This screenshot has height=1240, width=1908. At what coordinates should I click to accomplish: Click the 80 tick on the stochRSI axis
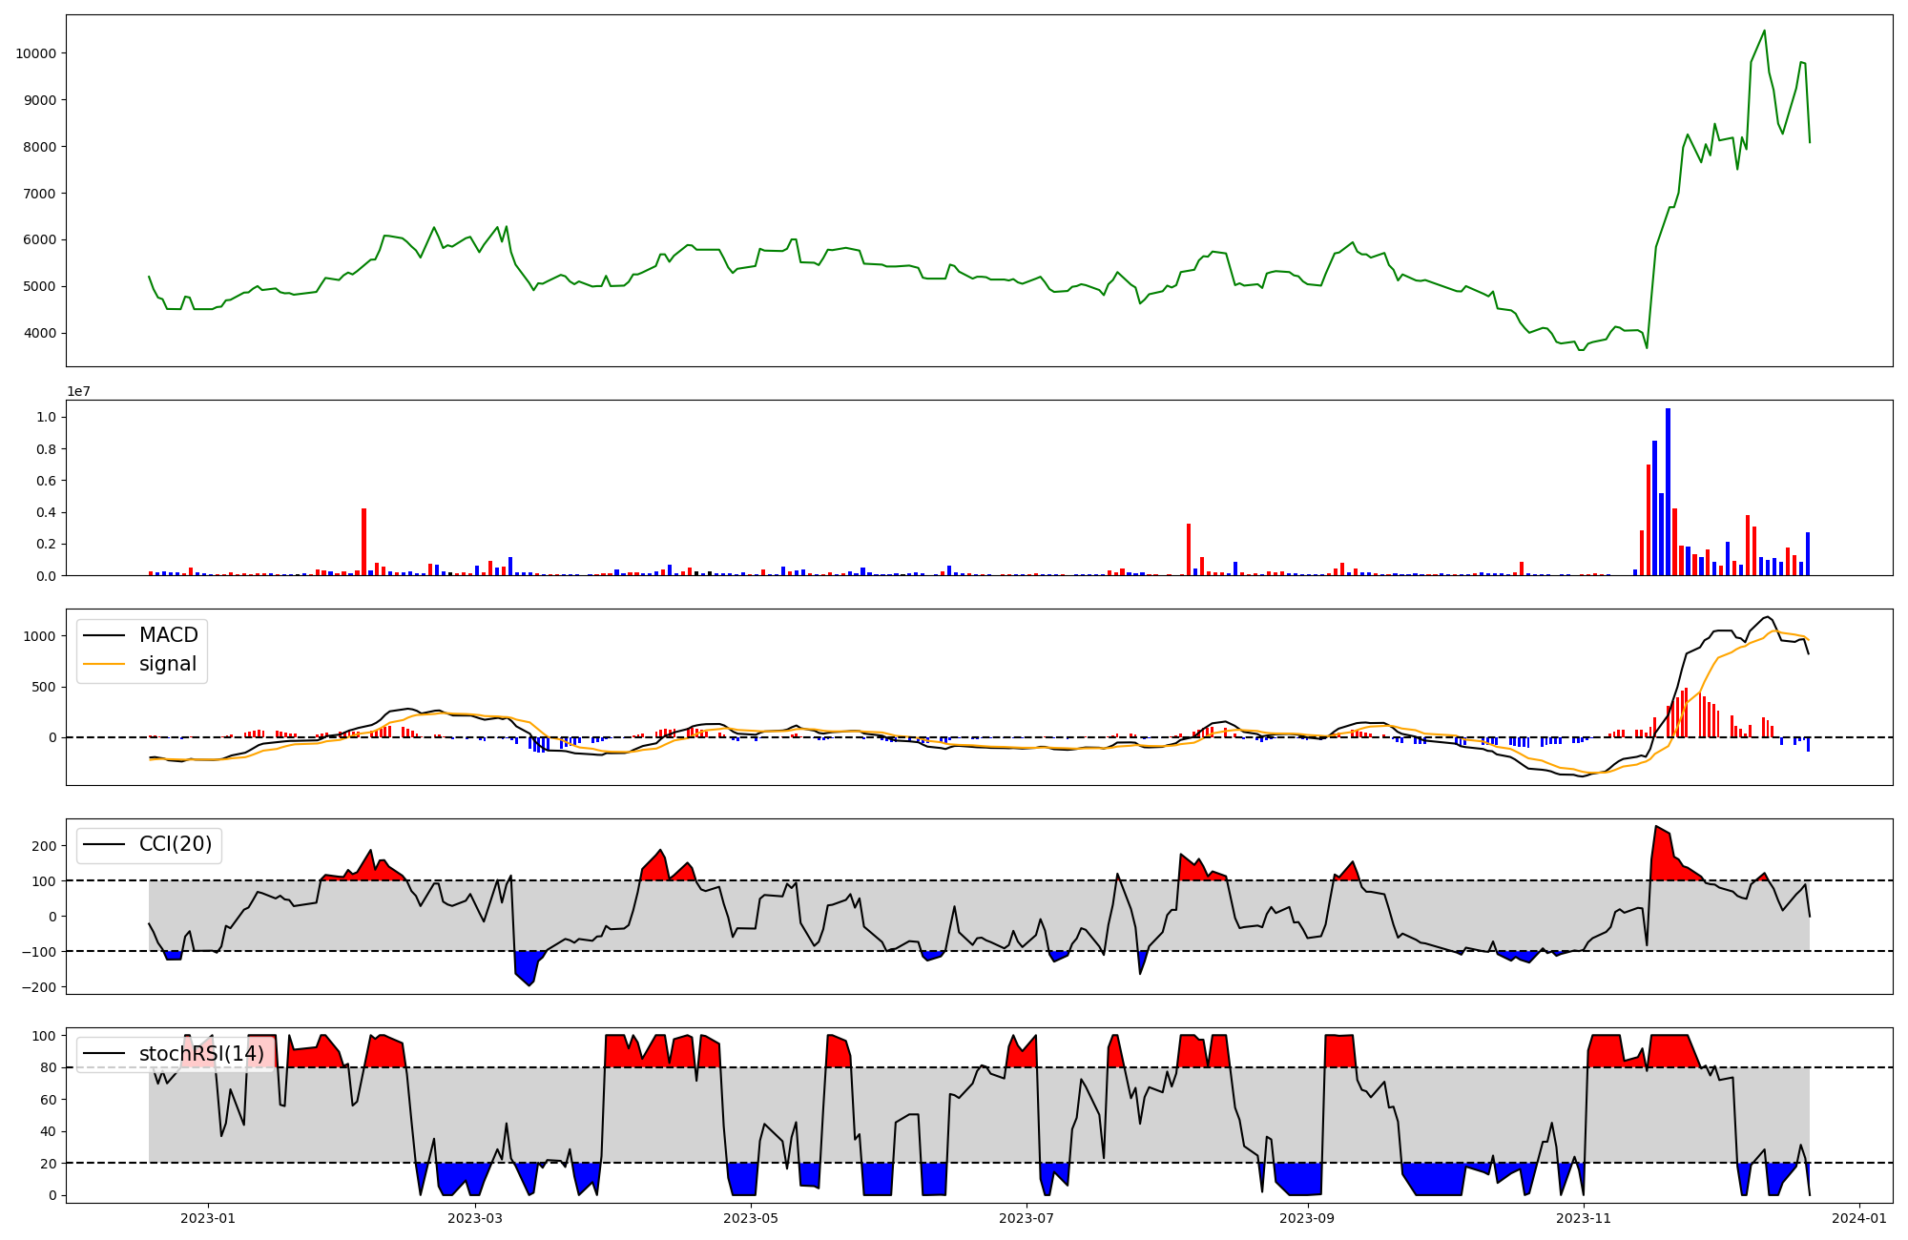pos(48,1067)
